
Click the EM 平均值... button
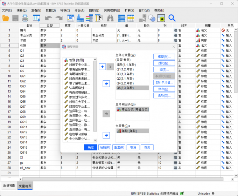pos(164,82)
